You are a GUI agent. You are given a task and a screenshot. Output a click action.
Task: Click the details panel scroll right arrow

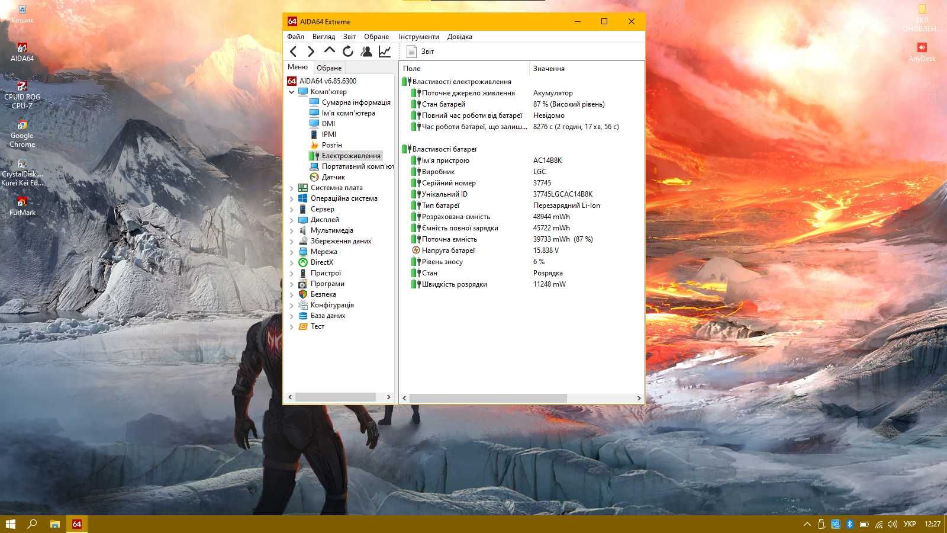639,398
